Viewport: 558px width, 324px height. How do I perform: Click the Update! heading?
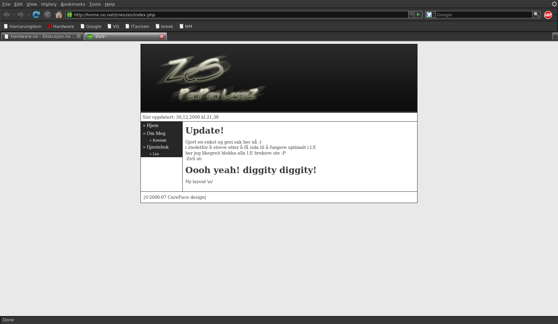pos(205,131)
